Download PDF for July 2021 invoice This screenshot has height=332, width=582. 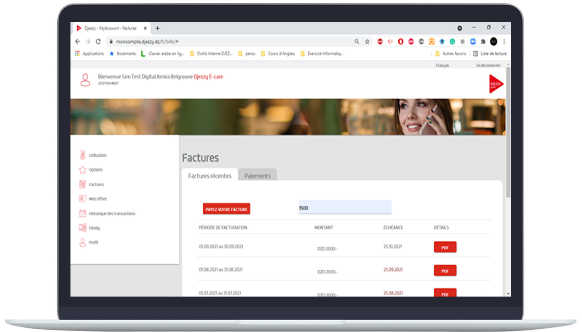(x=445, y=293)
